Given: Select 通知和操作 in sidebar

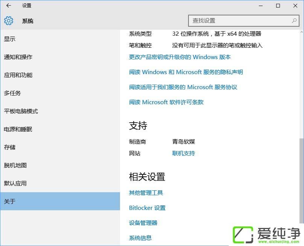Looking at the screenshot, I should 18,57.
